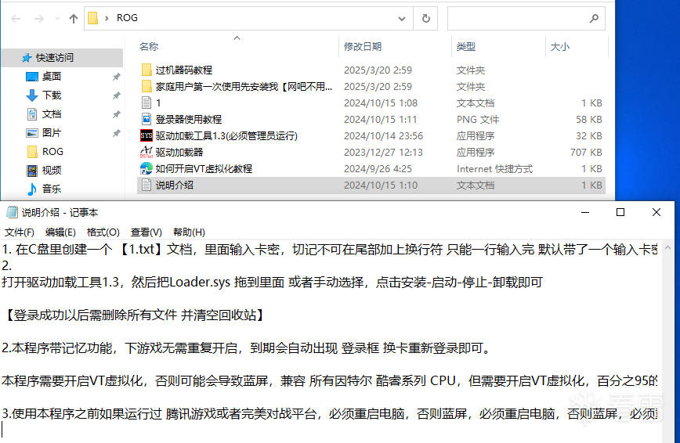The height and width of the screenshot is (443, 680).
Task: Open 音乐 in the sidebar
Action: [52, 189]
